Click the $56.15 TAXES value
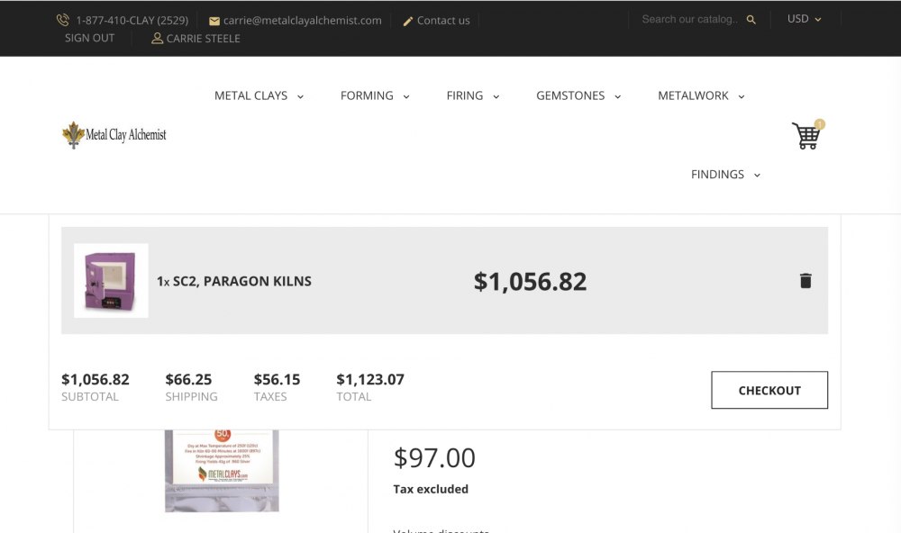The image size is (901, 533). [277, 380]
